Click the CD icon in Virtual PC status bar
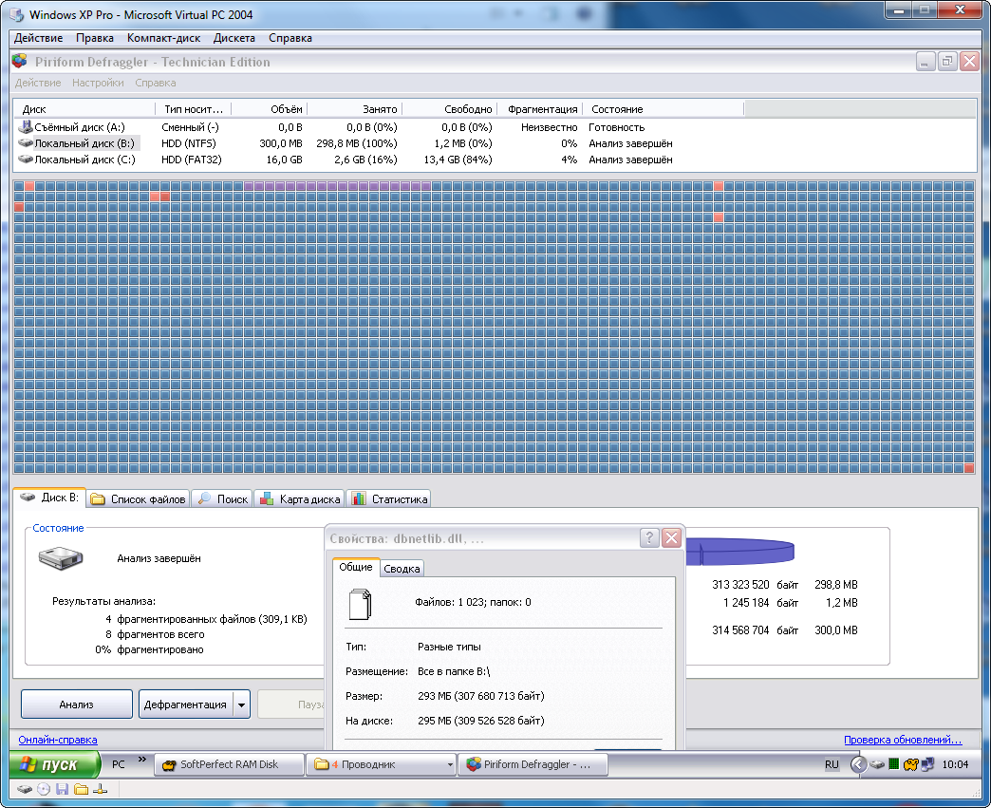Screen dimensions: 991x808 pos(44,789)
